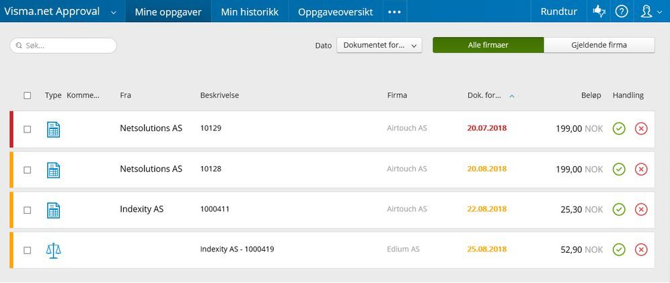Screen dimensions: 670x283
Task: Open the user profile menu
Action: tap(650, 11)
